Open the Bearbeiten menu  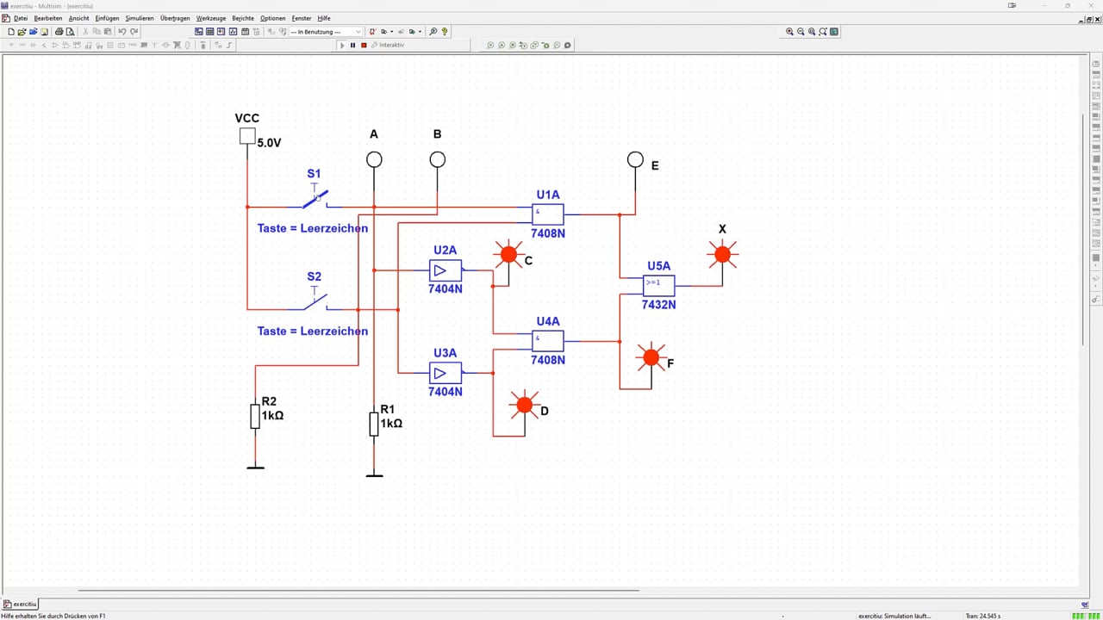48,18
